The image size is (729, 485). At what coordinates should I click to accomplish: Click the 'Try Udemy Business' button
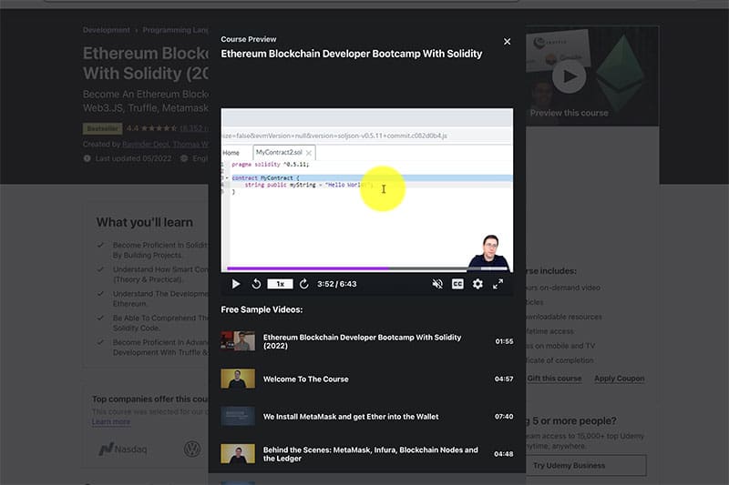click(586, 465)
